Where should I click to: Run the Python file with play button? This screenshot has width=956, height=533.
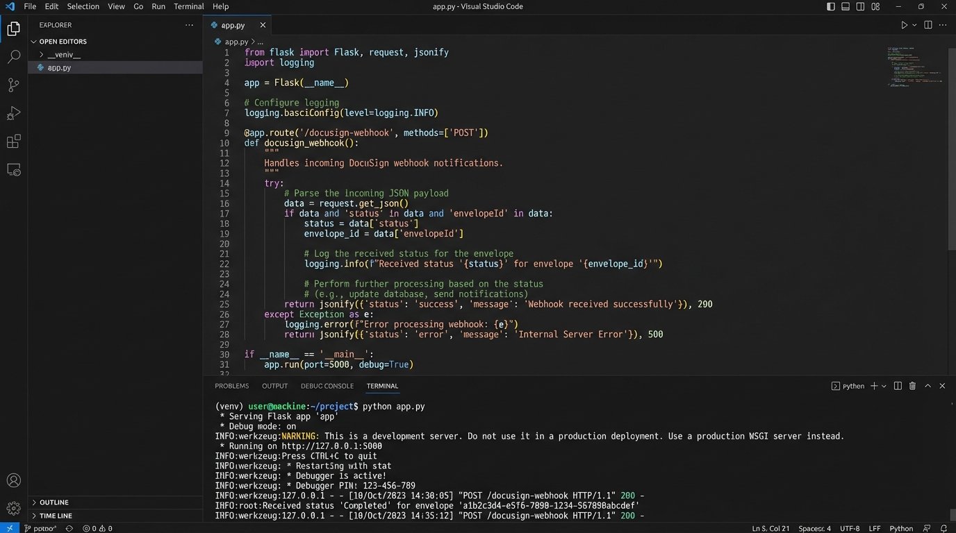[904, 25]
